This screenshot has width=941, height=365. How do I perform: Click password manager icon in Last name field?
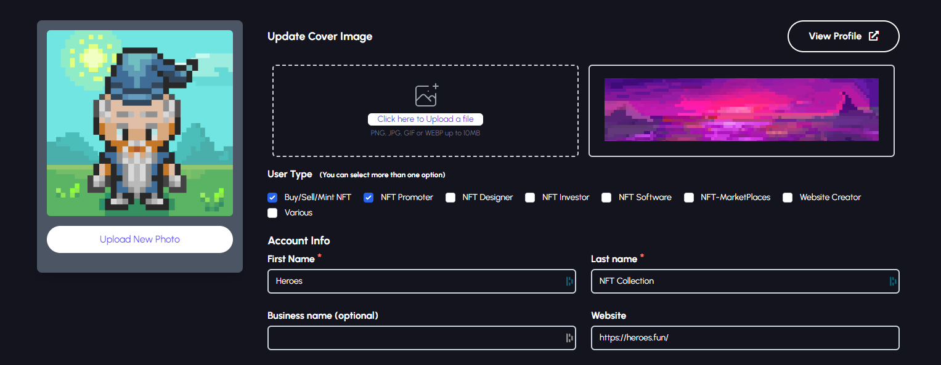tap(892, 281)
